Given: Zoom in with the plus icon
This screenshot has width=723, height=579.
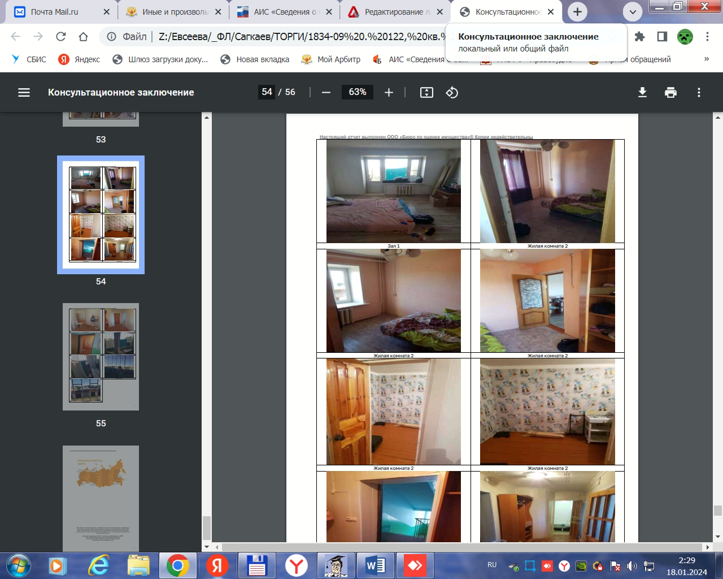Looking at the screenshot, I should pyautogui.click(x=389, y=92).
